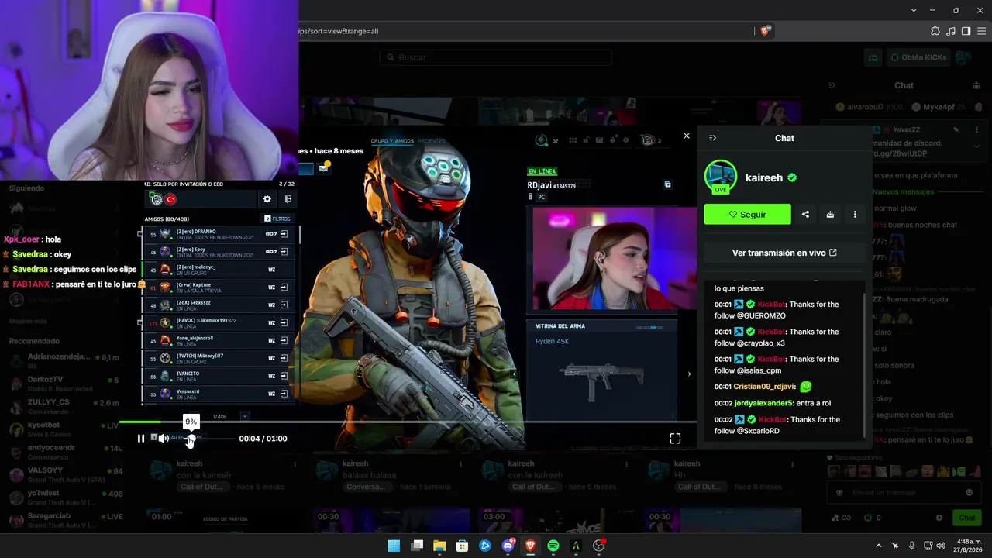The width and height of the screenshot is (992, 558).
Task: Pause the clip playback
Action: [140, 439]
